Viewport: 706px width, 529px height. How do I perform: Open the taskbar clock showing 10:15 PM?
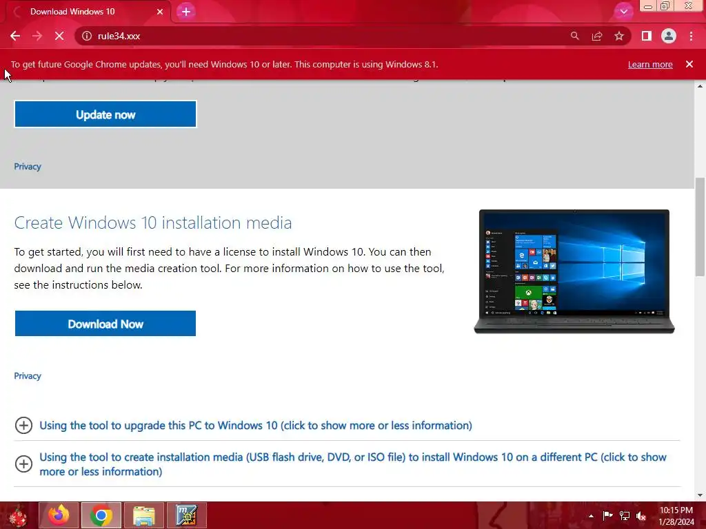[676, 516]
